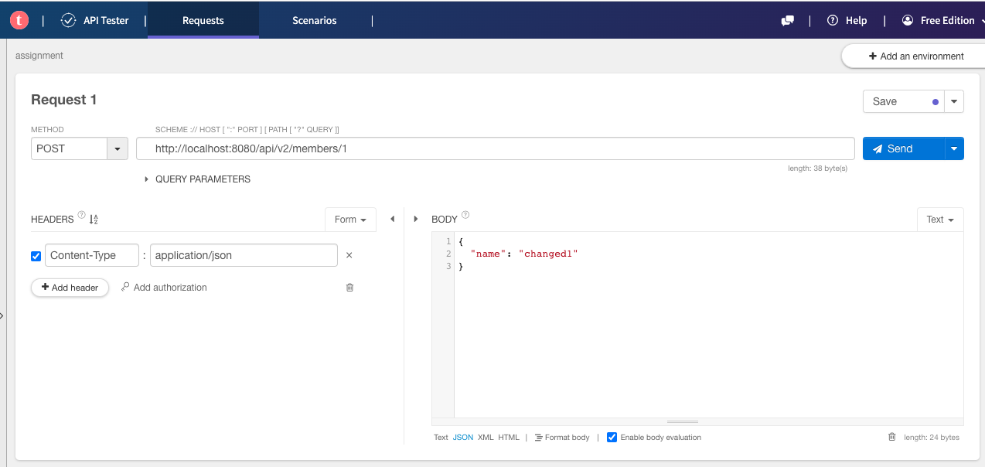Switch to the Scenarios tab
Screen dimensions: 985x467
pos(314,21)
